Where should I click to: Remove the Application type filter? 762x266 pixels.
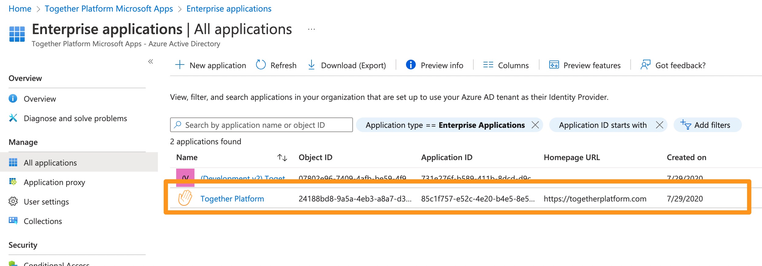click(x=535, y=125)
